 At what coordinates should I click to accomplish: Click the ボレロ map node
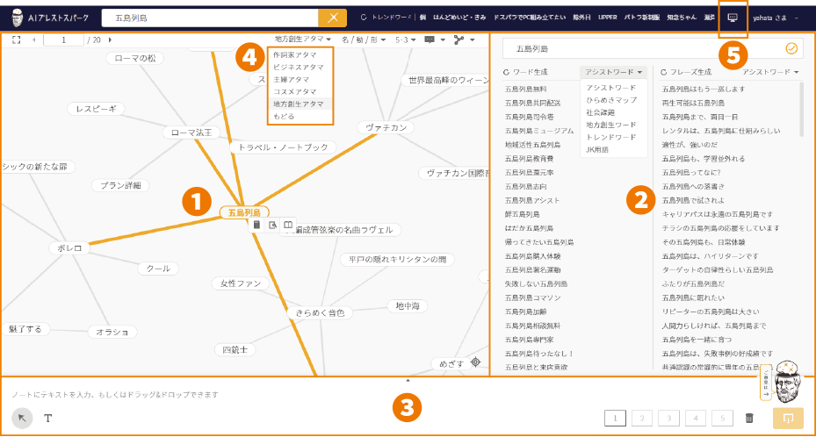(69, 248)
